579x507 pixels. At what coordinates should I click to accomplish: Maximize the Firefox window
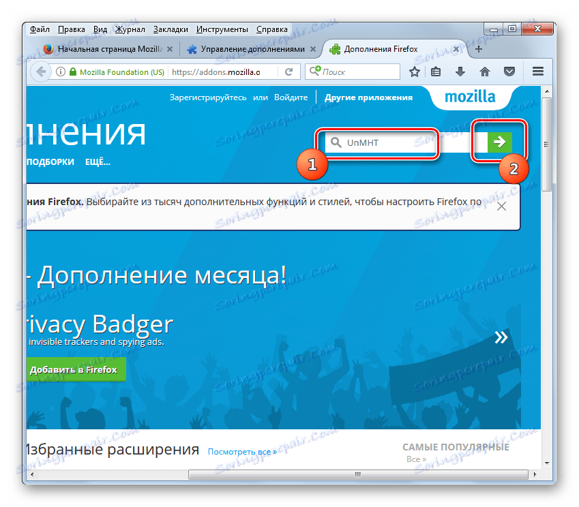click(x=511, y=29)
